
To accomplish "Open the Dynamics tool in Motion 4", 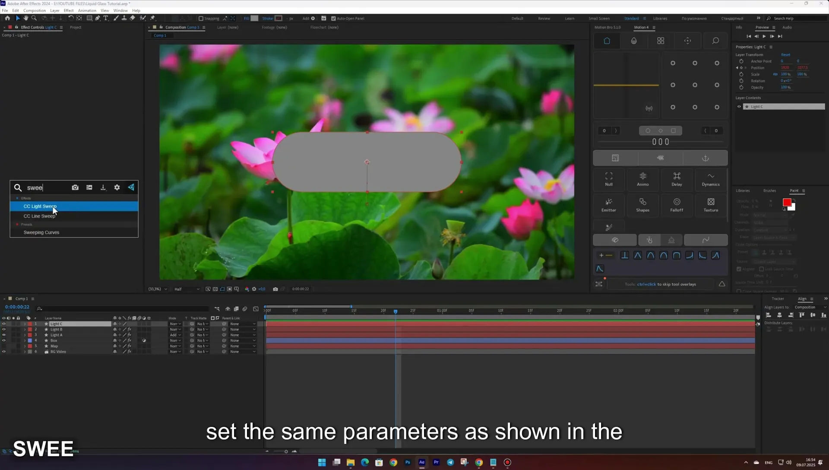I will click(711, 179).
